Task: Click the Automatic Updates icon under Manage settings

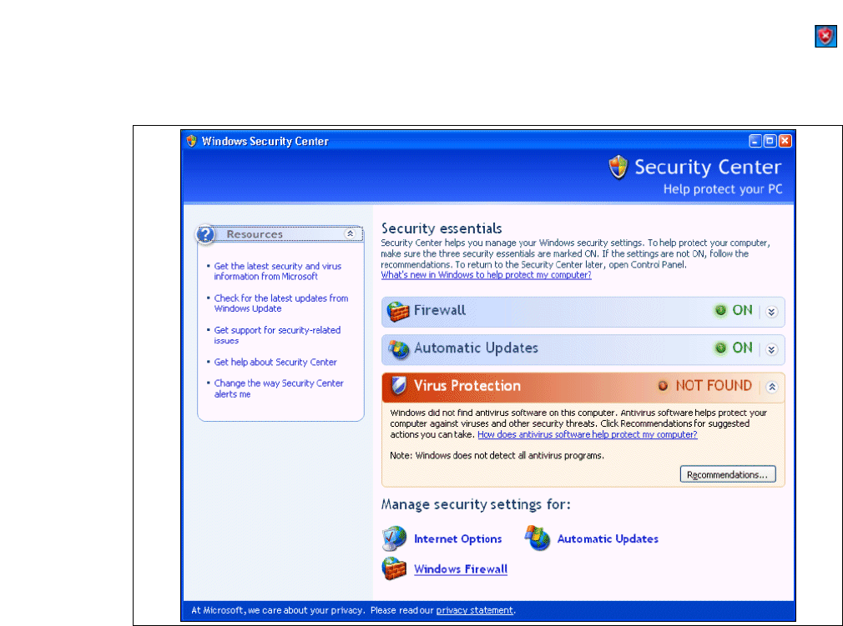Action: click(x=537, y=538)
